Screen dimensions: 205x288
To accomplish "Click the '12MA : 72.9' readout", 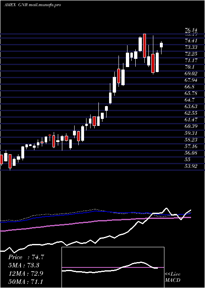I will pos(25,273).
